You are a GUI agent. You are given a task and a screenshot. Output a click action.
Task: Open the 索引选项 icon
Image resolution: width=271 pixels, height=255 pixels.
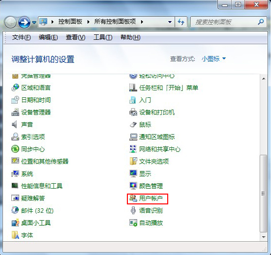pyautogui.click(x=15, y=137)
